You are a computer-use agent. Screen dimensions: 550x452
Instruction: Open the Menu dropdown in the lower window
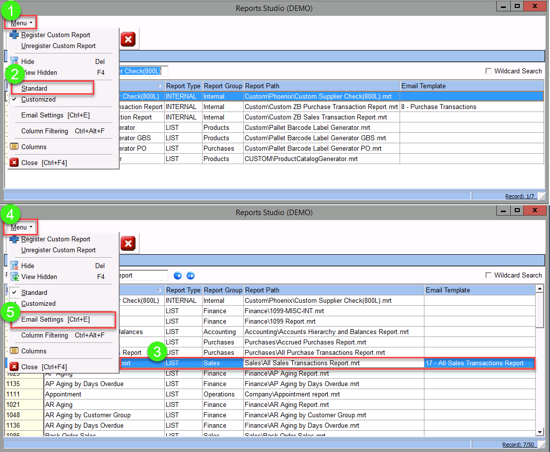22,227
